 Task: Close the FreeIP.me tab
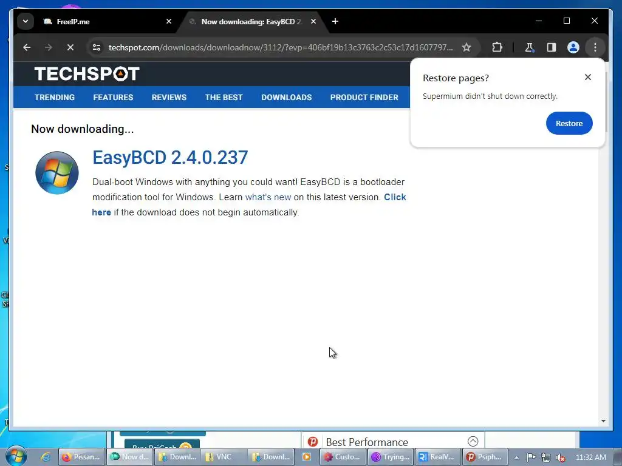169,21
